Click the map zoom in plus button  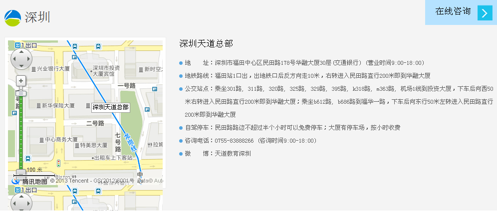(21, 80)
